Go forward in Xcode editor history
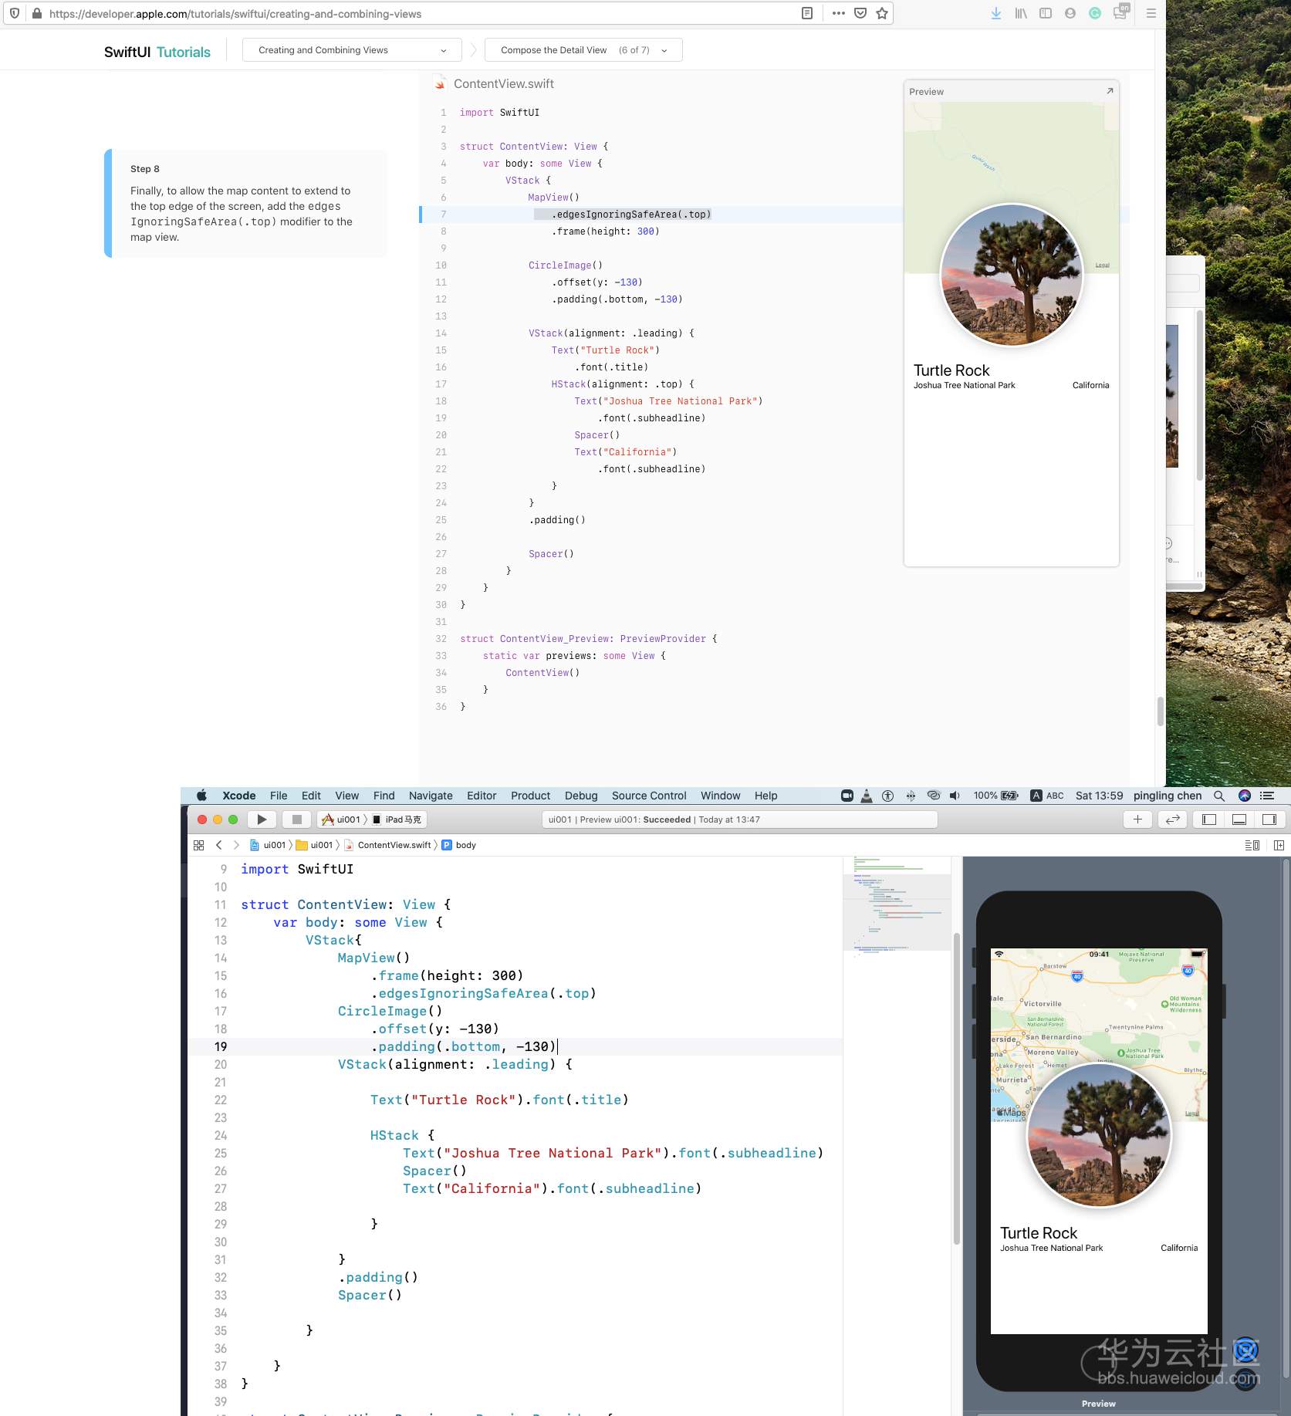This screenshot has height=1416, width=1291. (x=236, y=845)
